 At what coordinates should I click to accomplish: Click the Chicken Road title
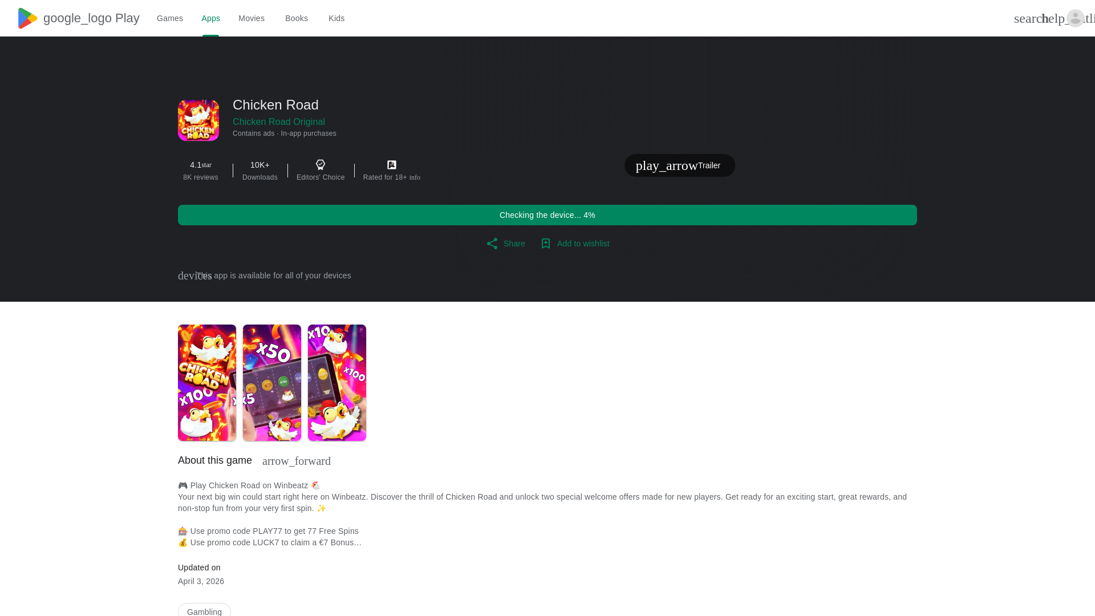[x=275, y=105]
